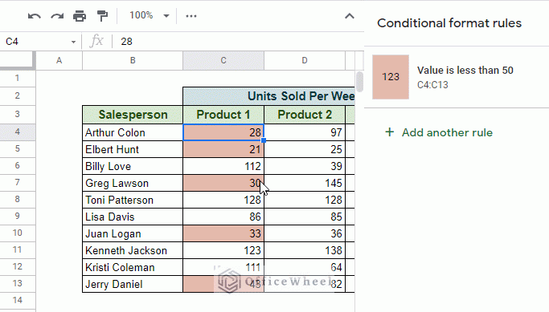This screenshot has height=312, width=549.
Task: Select the Paint format roller icon
Action: 102,16
